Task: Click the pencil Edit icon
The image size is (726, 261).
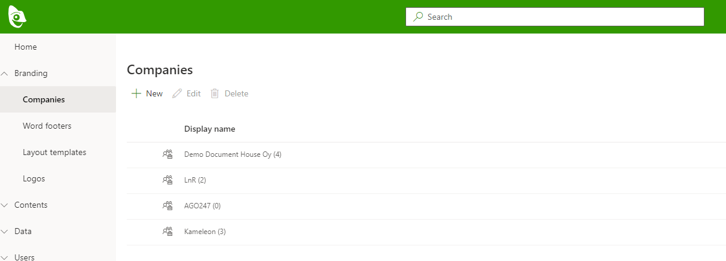Action: coord(176,93)
